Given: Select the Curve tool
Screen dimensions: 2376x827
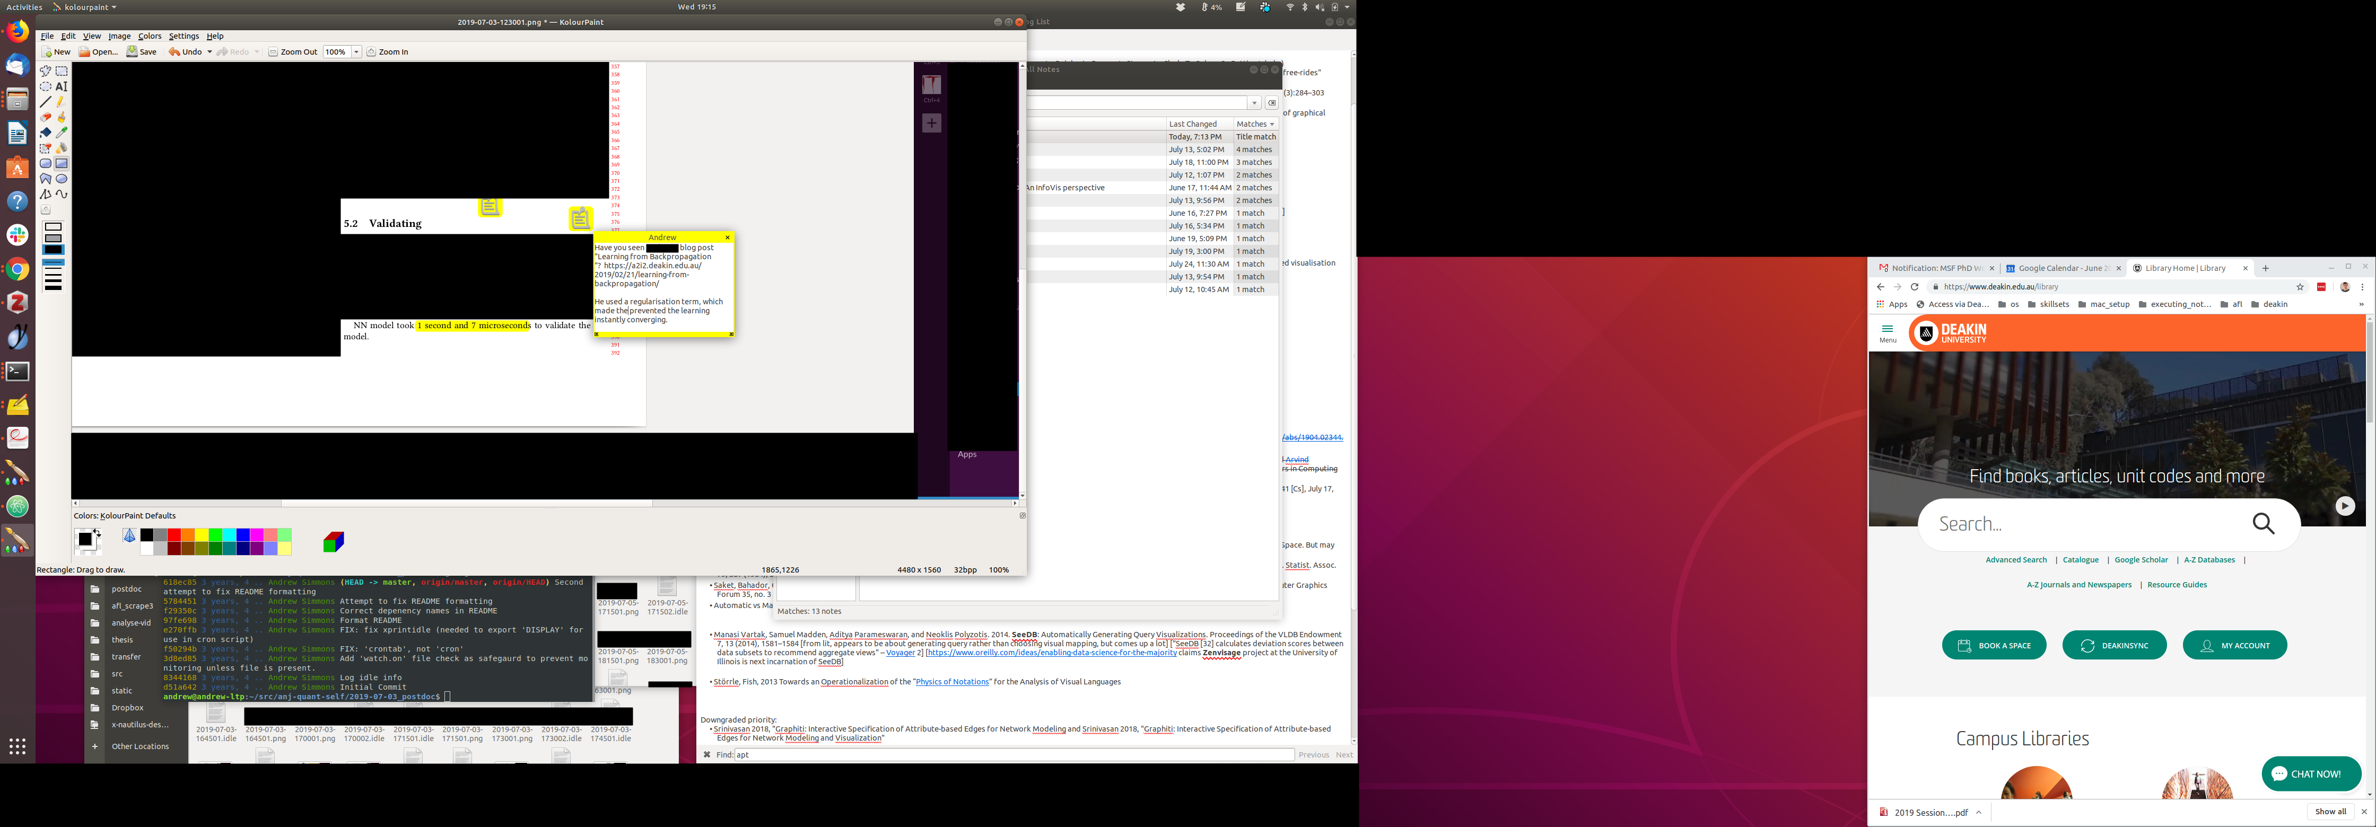Looking at the screenshot, I should click(62, 195).
